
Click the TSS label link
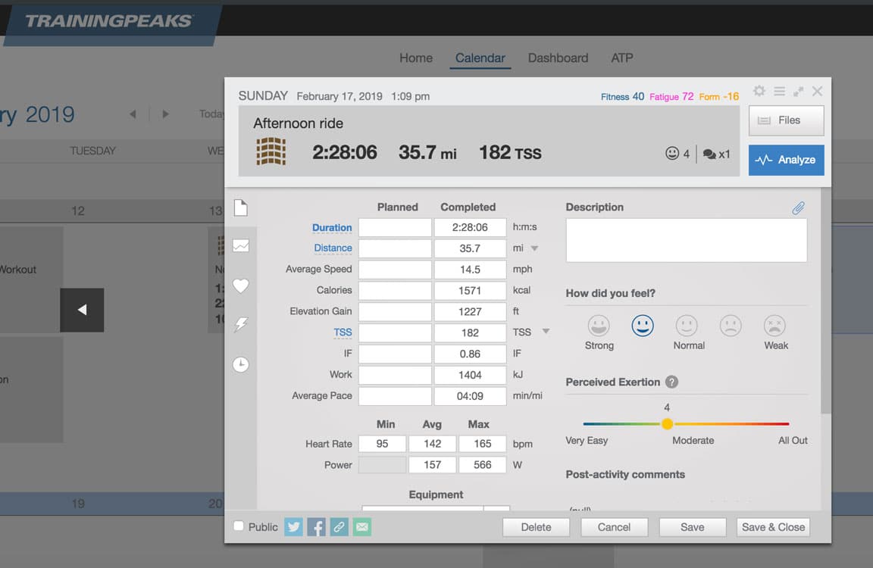(x=343, y=332)
